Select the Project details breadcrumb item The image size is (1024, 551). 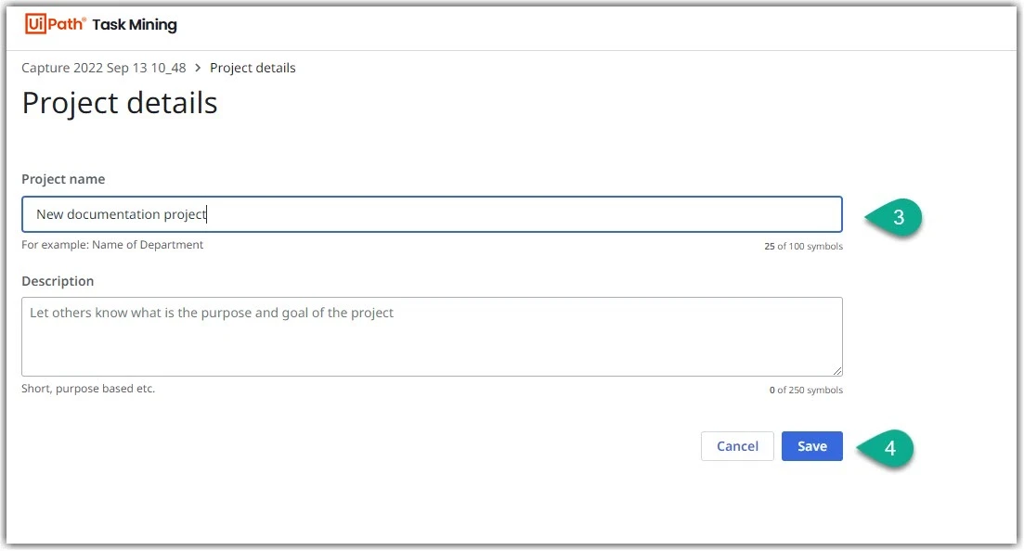(x=253, y=68)
